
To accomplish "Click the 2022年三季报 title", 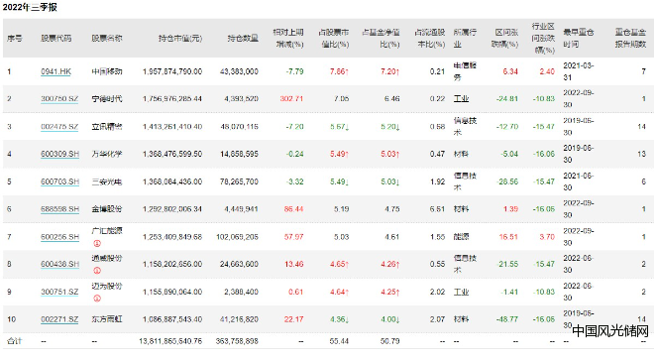I will tap(30, 7).
